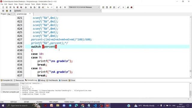The height and width of the screenshot is (108, 192).
Task: Click the Find toolbar icon
Action: click(x=31, y=7)
